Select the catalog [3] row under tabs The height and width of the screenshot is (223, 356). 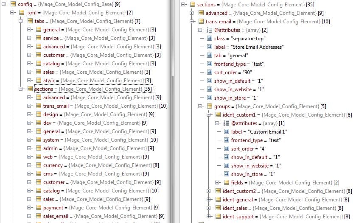click(99, 64)
